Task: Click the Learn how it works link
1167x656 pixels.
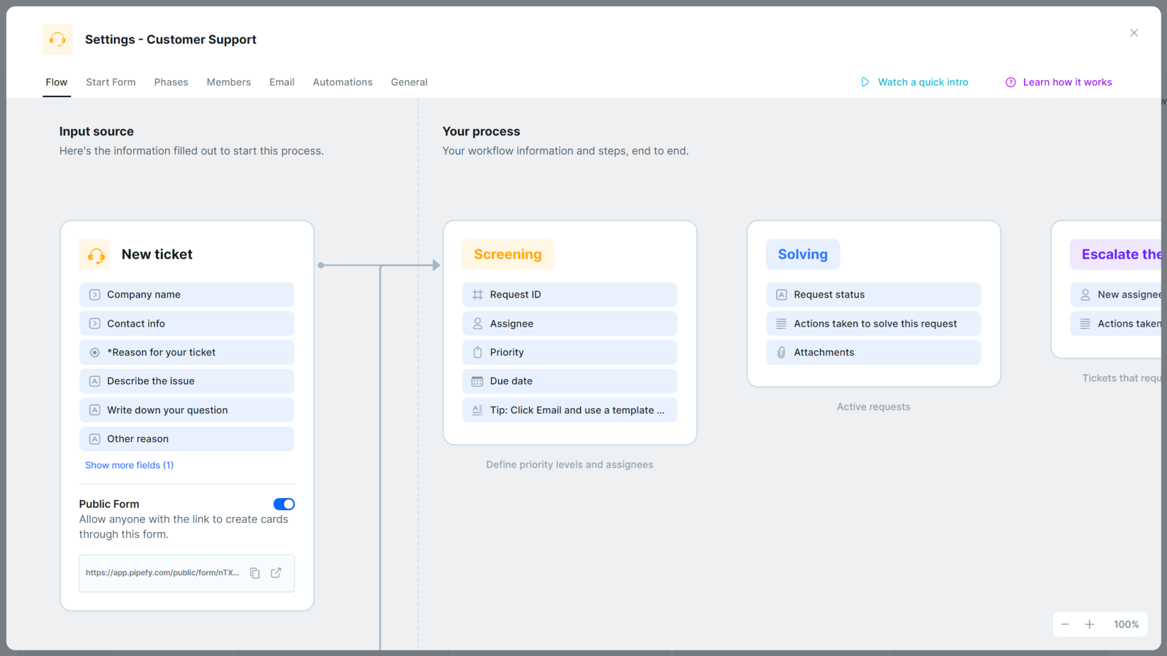Action: pyautogui.click(x=1067, y=82)
